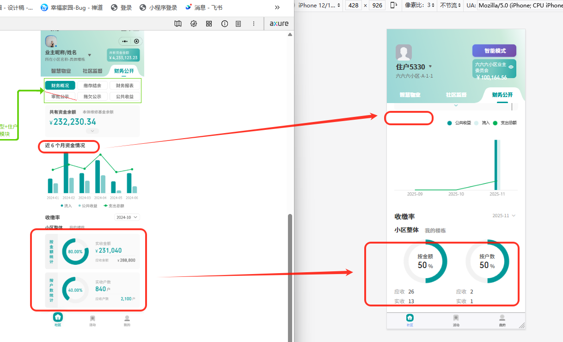The height and width of the screenshot is (342, 563).
Task: Expand the 2024-10 date selector
Action: (x=127, y=217)
